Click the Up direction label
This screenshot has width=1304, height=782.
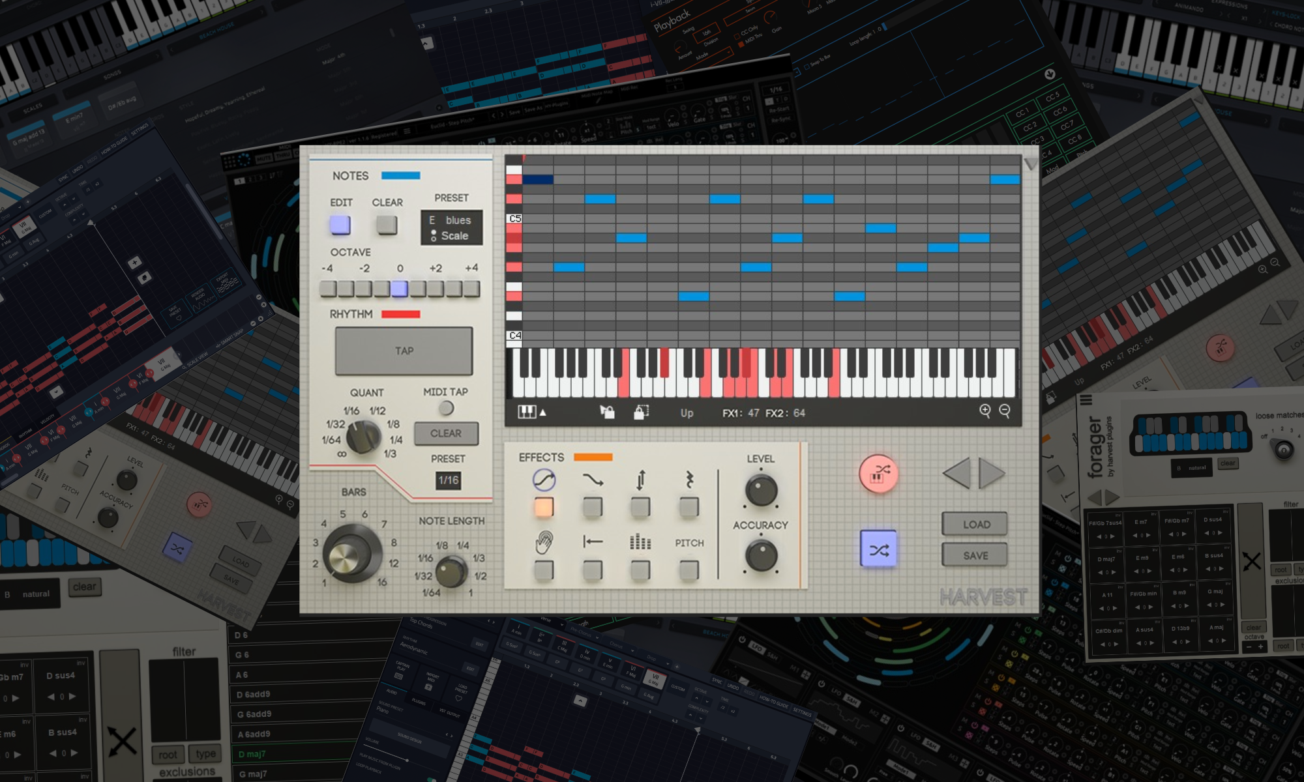687,413
